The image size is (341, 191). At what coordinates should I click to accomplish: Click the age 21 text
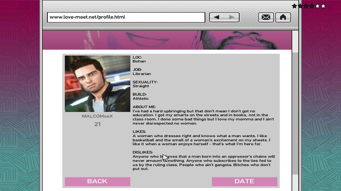(98, 124)
